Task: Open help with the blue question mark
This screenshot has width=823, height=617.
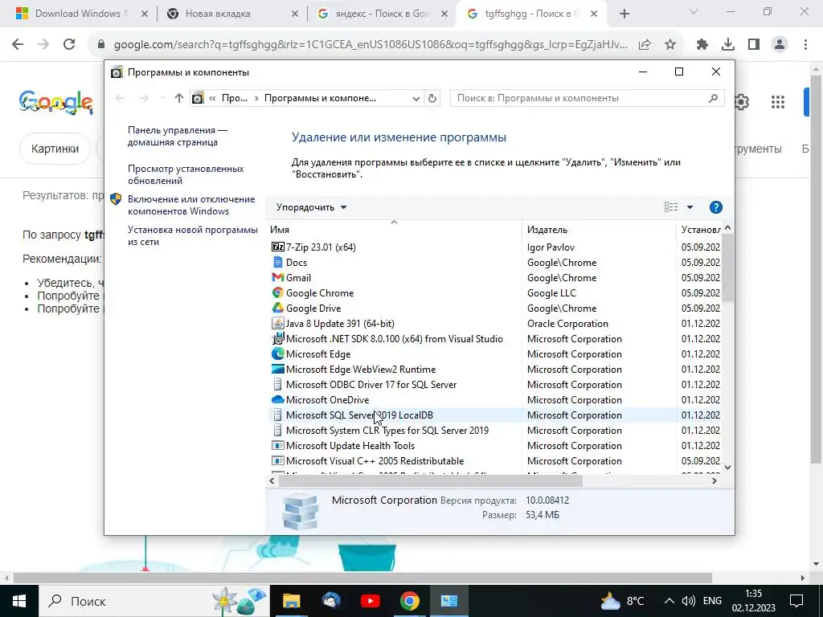Action: [x=715, y=207]
